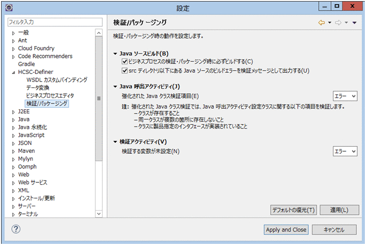
Task: Click the tree vertical scrollbar thumb
Action: pyautogui.click(x=99, y=99)
